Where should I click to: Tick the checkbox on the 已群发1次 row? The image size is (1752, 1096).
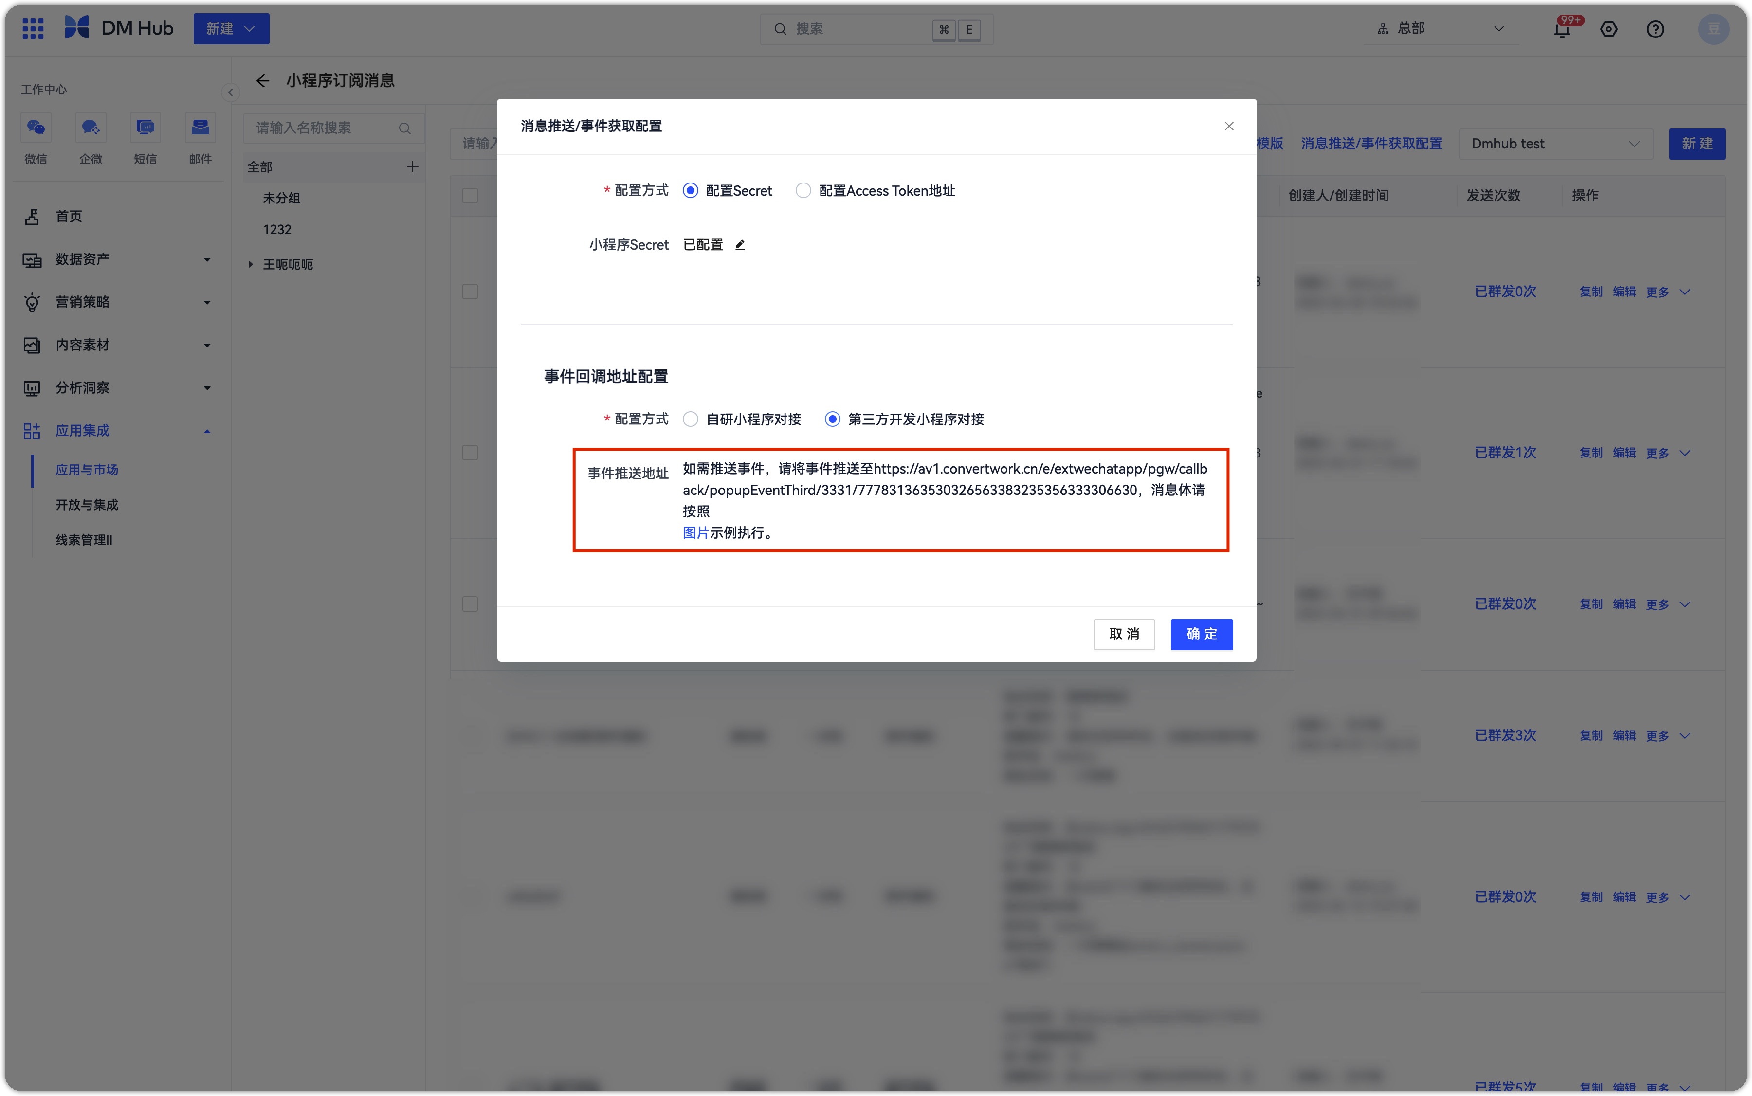coord(471,452)
